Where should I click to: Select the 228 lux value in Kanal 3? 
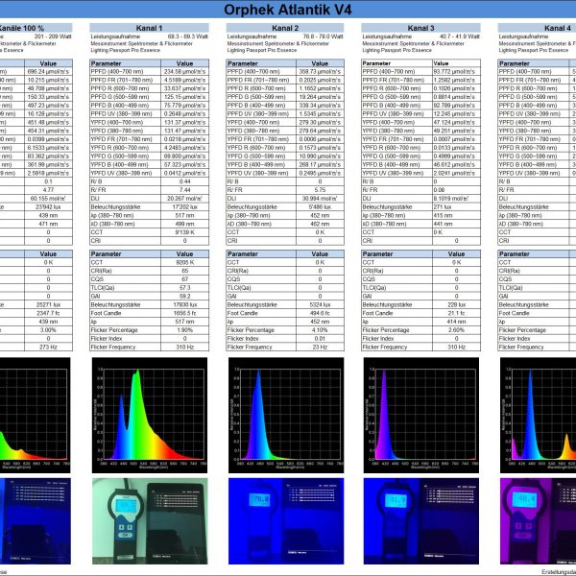[x=456, y=304]
